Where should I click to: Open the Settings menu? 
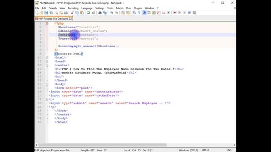coord(100,8)
